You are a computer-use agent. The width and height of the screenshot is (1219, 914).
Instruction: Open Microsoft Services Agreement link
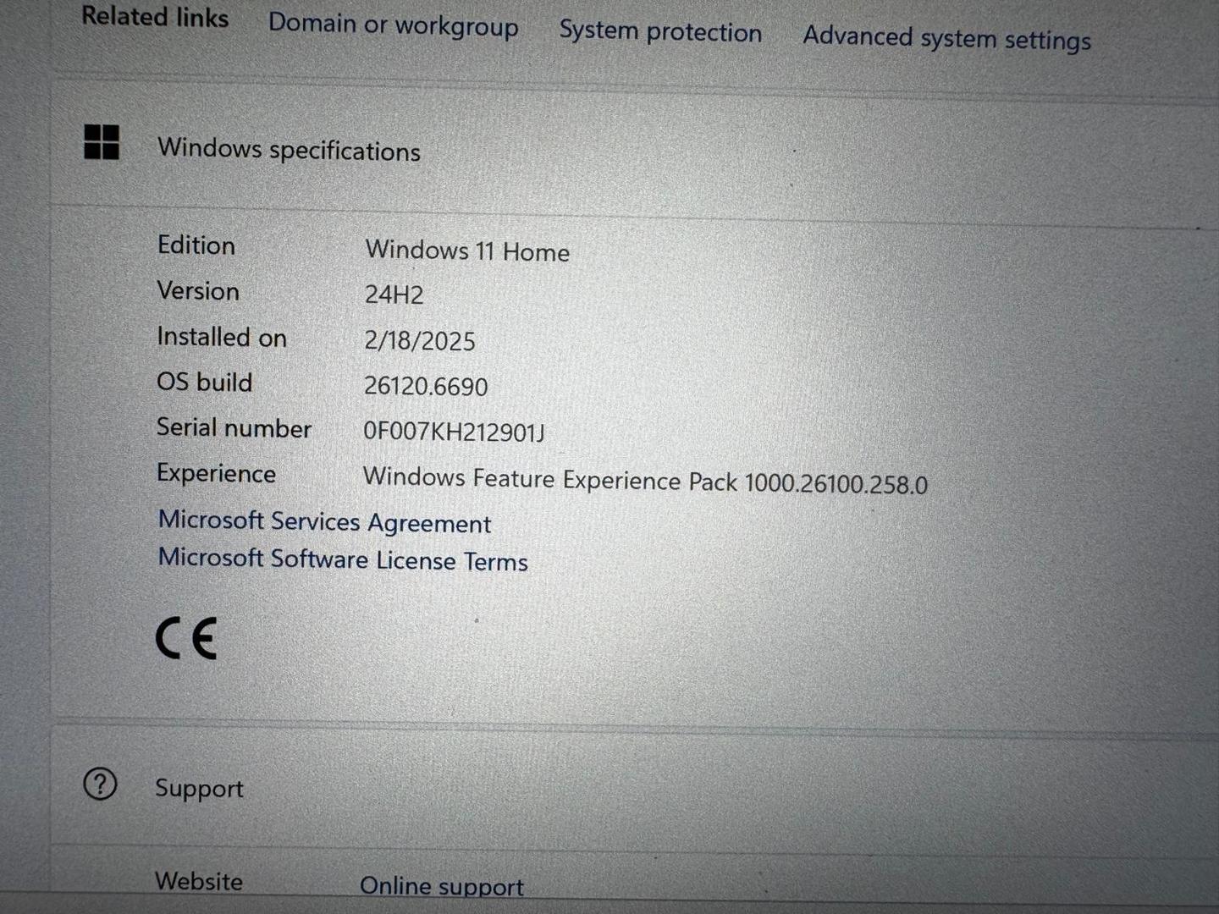coord(324,521)
